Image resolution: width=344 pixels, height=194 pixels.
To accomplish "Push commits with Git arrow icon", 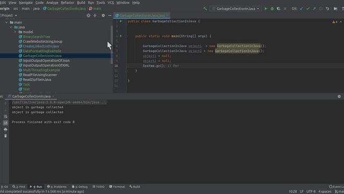I will coord(314,9).
